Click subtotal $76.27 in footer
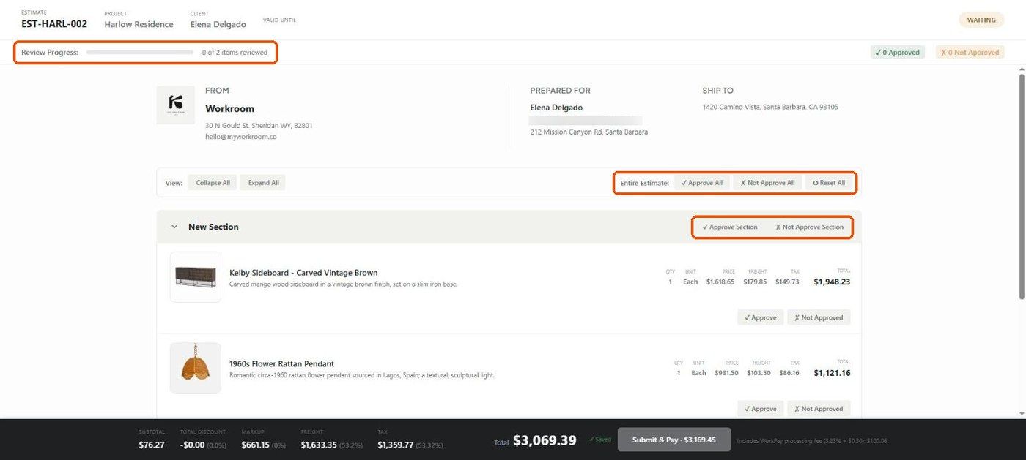The width and height of the screenshot is (1026, 460). 152,445
